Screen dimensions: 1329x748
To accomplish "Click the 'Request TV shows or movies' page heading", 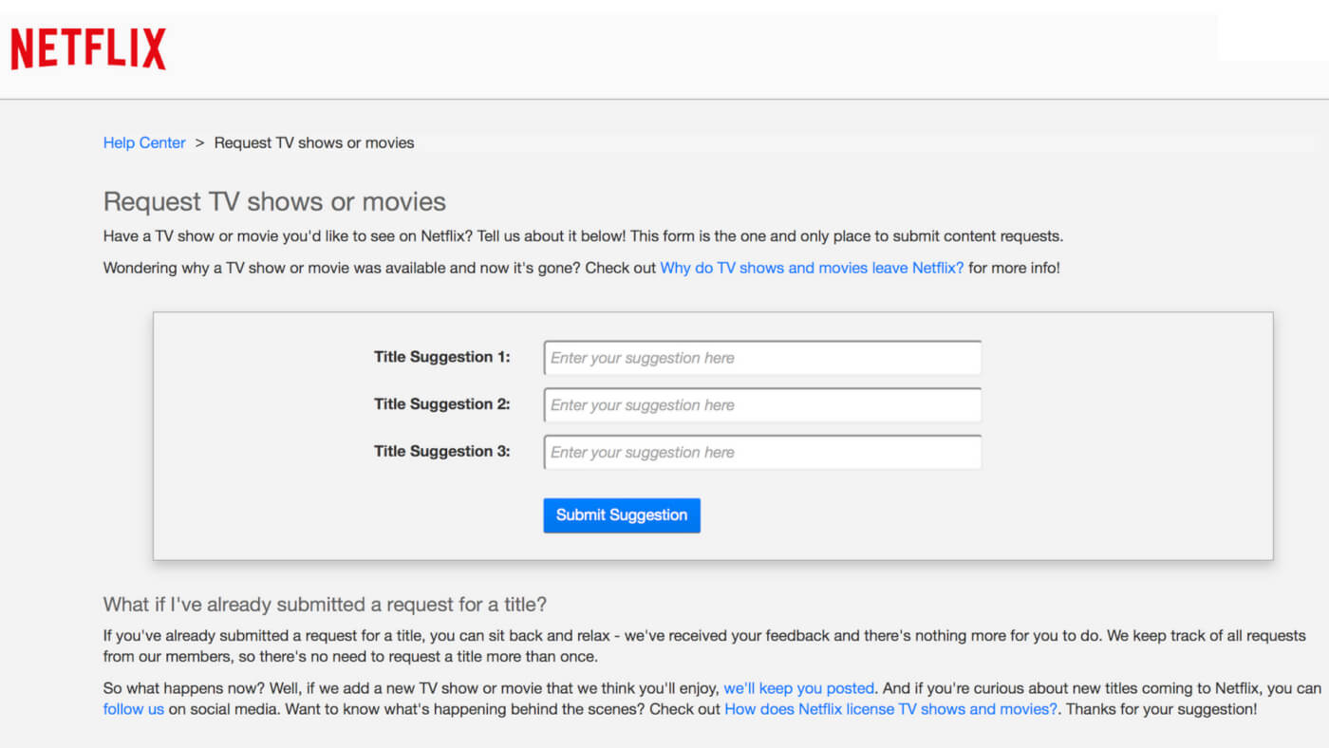I will 274,201.
